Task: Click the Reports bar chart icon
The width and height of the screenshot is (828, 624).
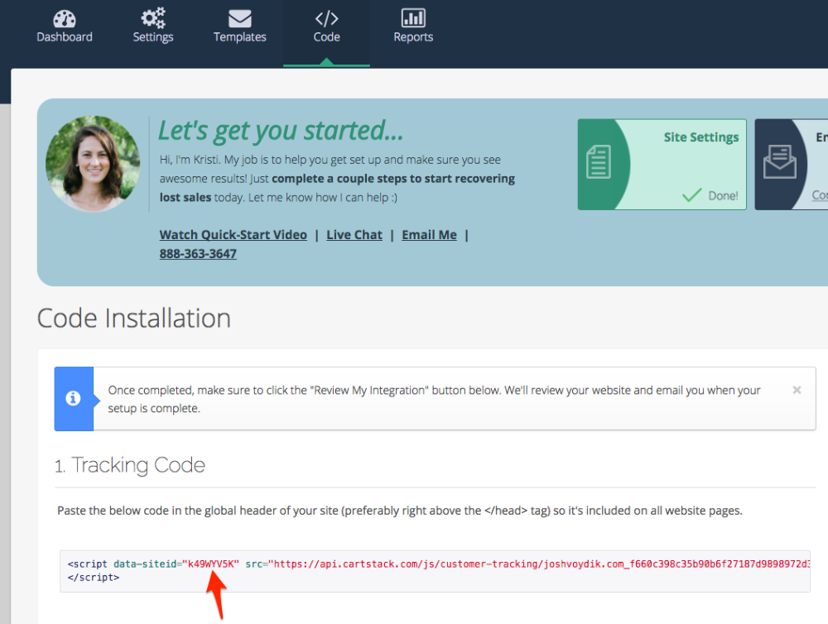Action: tap(413, 18)
